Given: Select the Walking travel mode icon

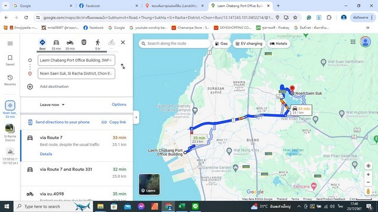Looking at the screenshot, I should tap(97, 42).
